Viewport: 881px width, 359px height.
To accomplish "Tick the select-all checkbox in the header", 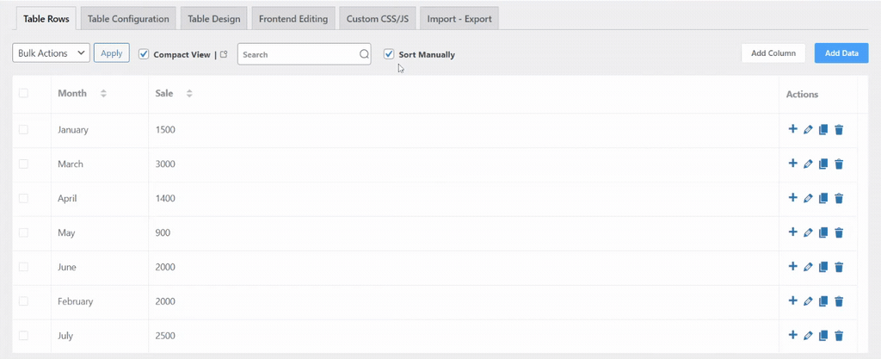I will click(x=23, y=93).
